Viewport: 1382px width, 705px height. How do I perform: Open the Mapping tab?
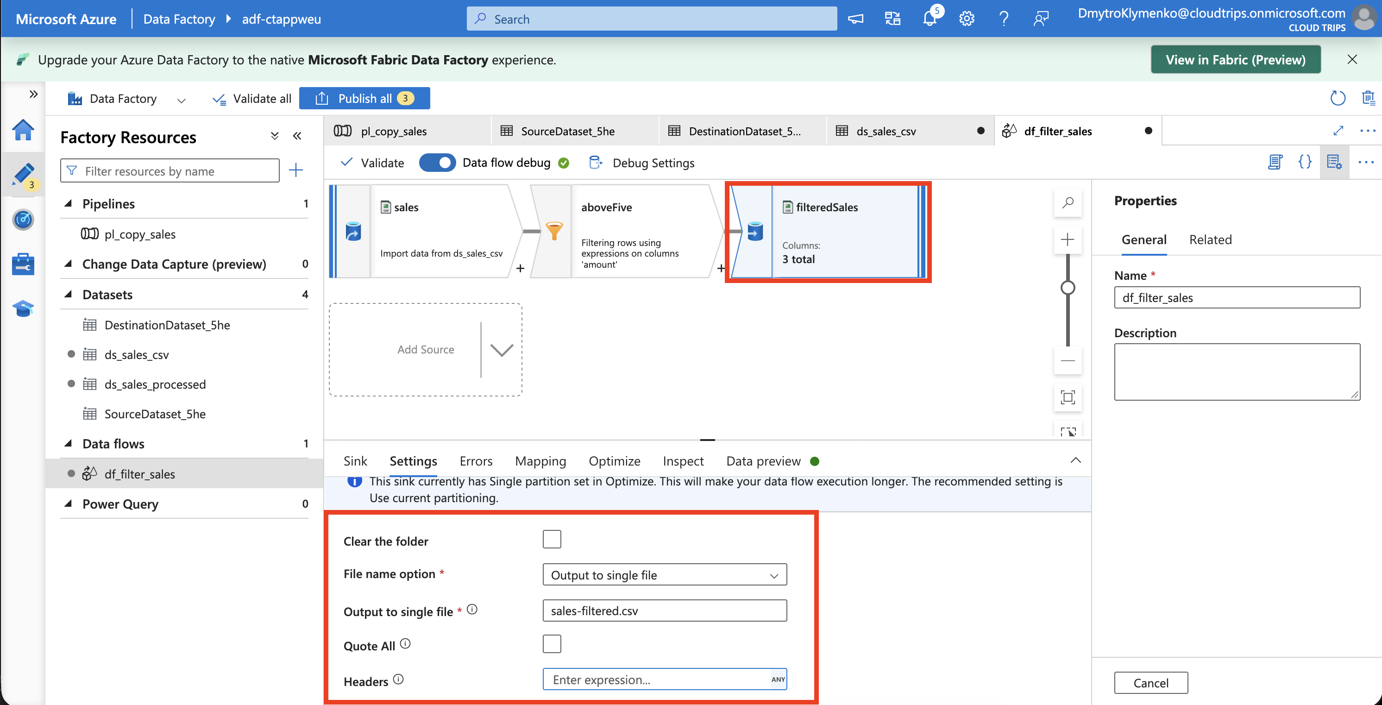(x=540, y=461)
